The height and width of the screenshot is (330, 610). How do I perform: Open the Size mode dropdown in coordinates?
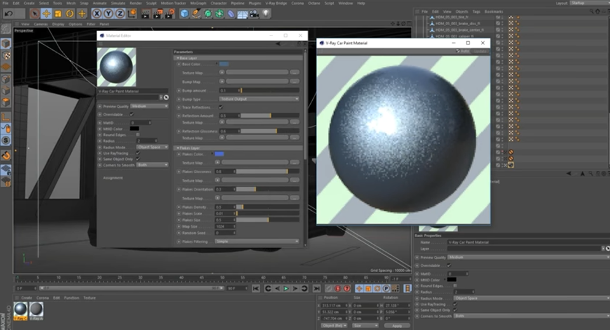(x=365, y=326)
